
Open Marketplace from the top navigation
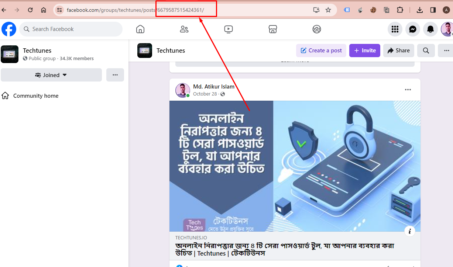(x=272, y=29)
